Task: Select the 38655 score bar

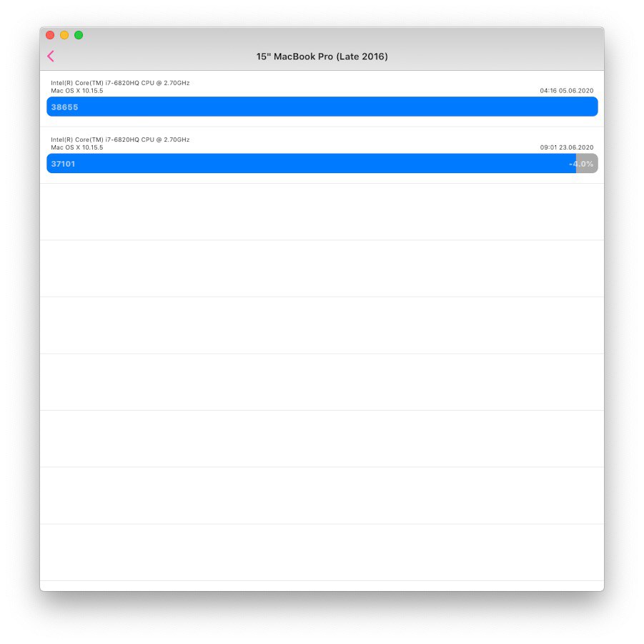Action: pyautogui.click(x=322, y=107)
